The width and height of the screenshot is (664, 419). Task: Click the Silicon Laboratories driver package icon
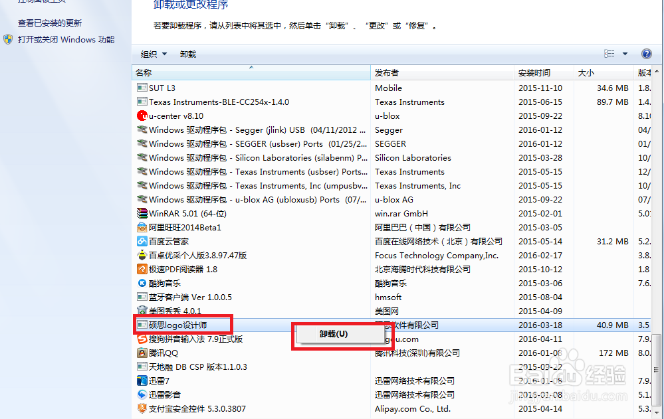point(142,157)
